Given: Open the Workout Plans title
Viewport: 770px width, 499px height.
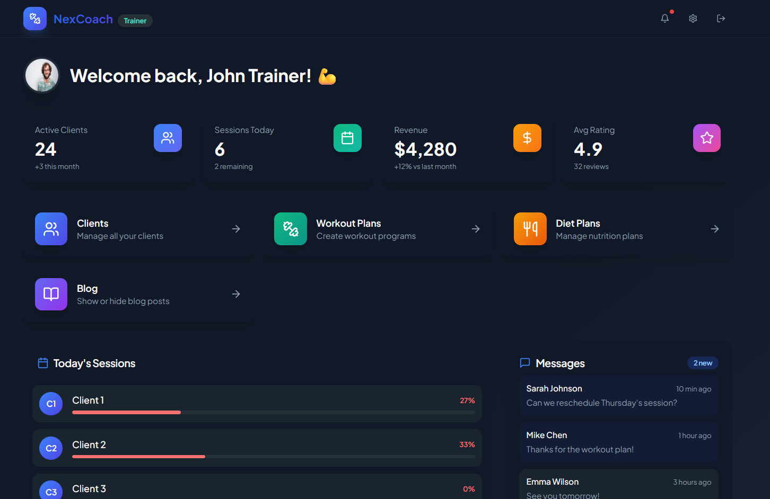Looking at the screenshot, I should [x=348, y=224].
